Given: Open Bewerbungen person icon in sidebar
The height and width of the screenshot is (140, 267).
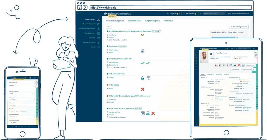Looking at the screenshot, I should tap(98, 19).
